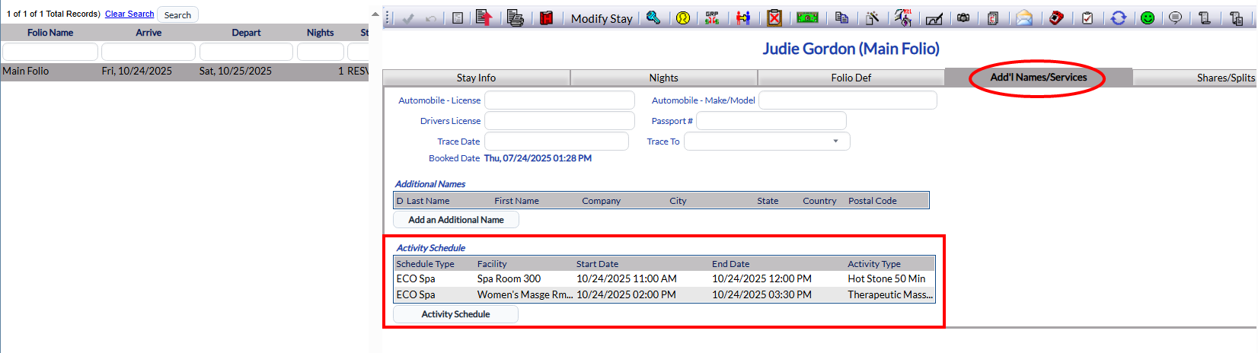Image resolution: width=1258 pixels, height=353 pixels.
Task: Click Postal Code column header
Action: 872,201
